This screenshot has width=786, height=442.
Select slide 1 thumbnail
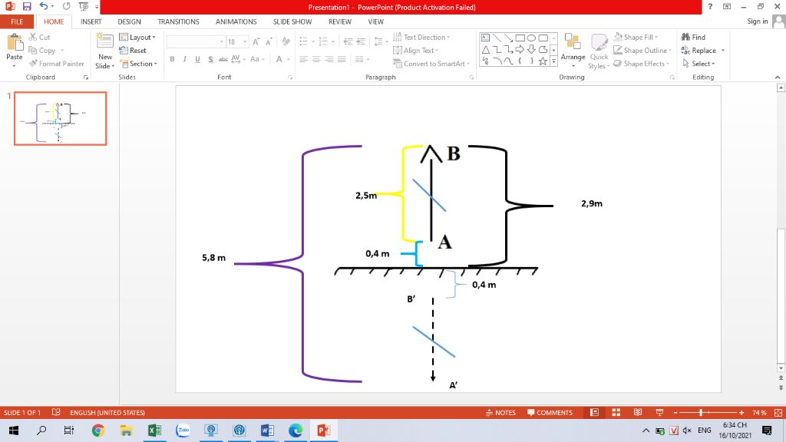pyautogui.click(x=60, y=119)
